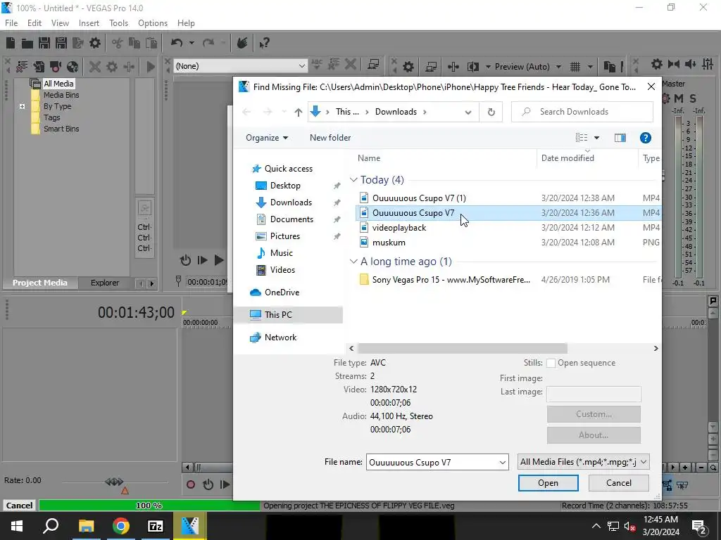Click the Refresh button in file dialog
The height and width of the screenshot is (540, 721).
tap(491, 112)
